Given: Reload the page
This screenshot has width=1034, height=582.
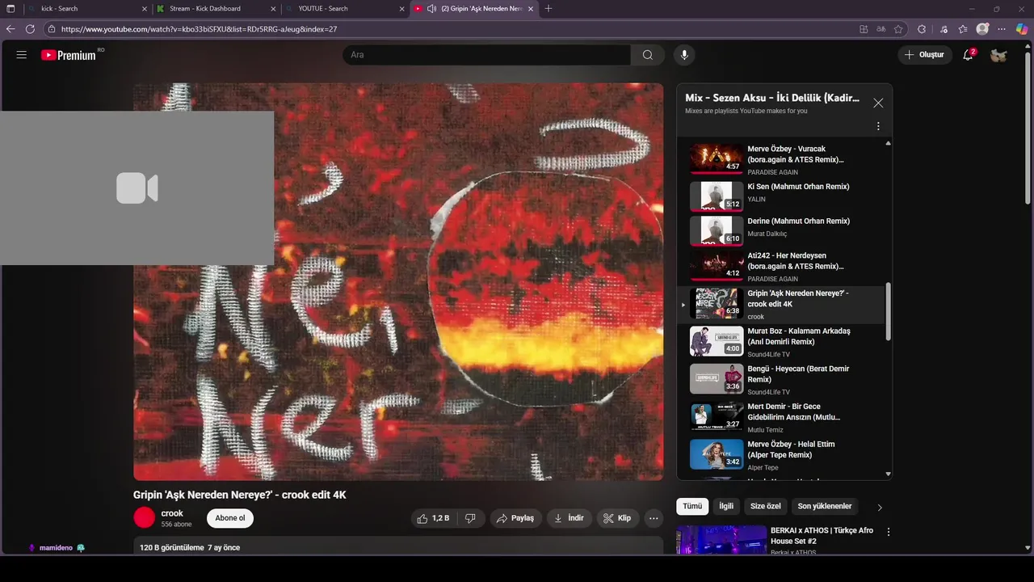Looking at the screenshot, I should pos(31,29).
